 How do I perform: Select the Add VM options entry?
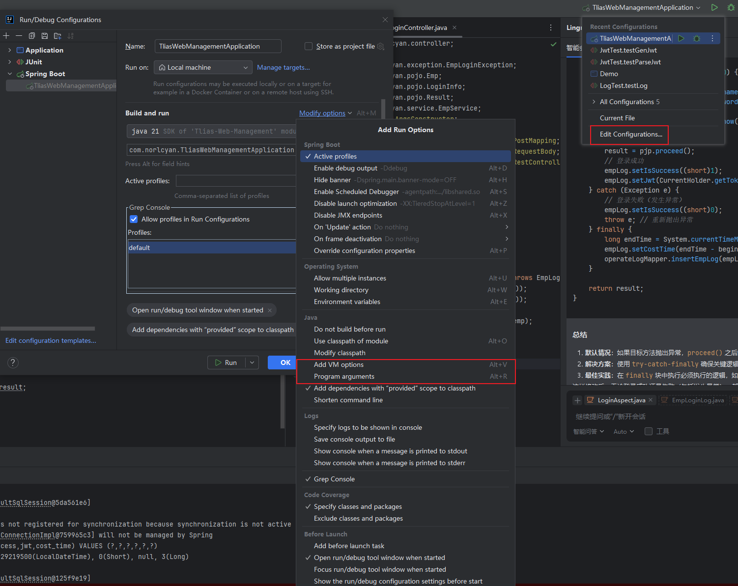(405, 364)
